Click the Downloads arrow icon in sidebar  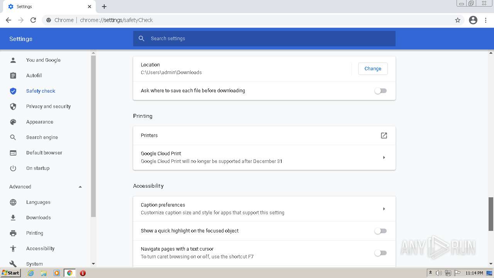[13, 218]
